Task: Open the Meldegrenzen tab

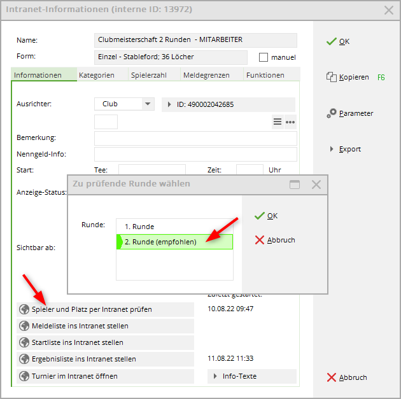Action: [x=206, y=75]
